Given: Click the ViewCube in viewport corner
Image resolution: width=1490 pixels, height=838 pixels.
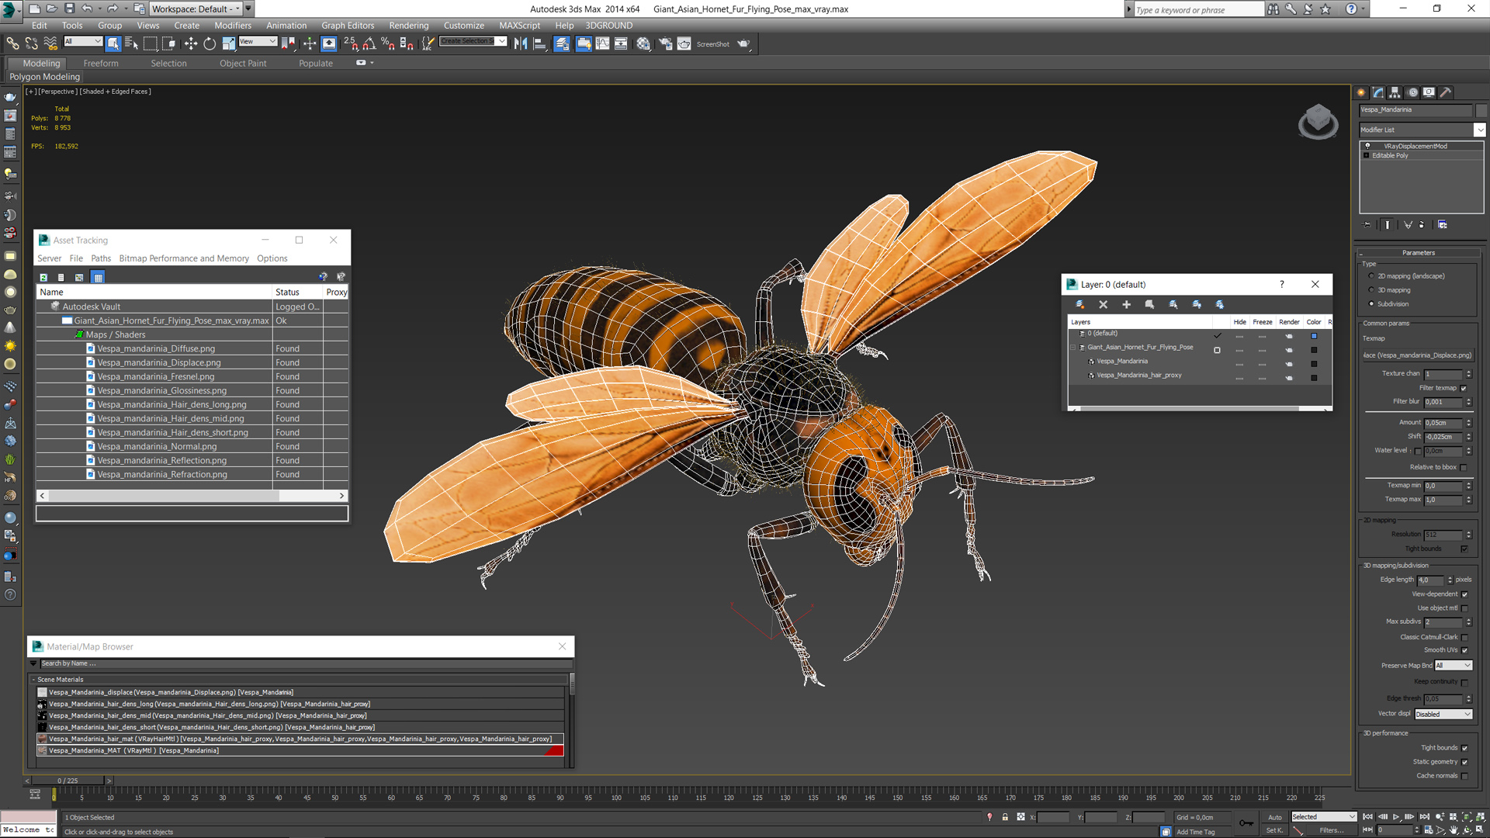Looking at the screenshot, I should tap(1318, 121).
